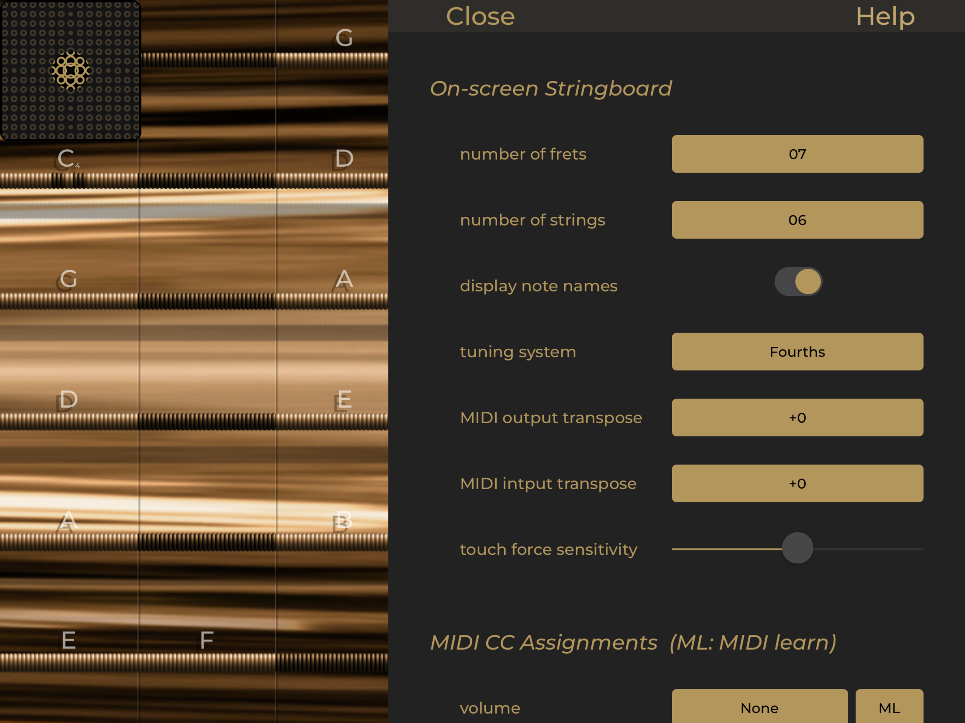Open number of frets selector

click(x=797, y=154)
